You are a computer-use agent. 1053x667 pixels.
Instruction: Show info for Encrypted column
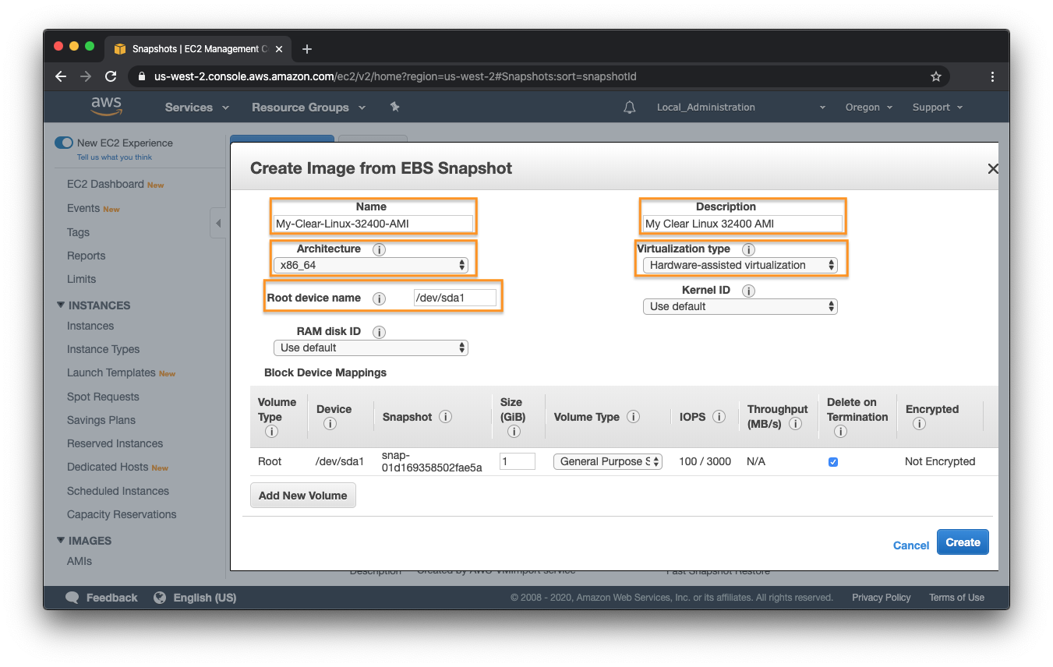click(x=919, y=424)
